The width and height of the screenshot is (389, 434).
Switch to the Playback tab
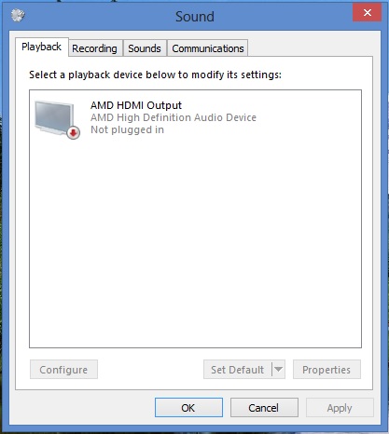pyautogui.click(x=42, y=47)
